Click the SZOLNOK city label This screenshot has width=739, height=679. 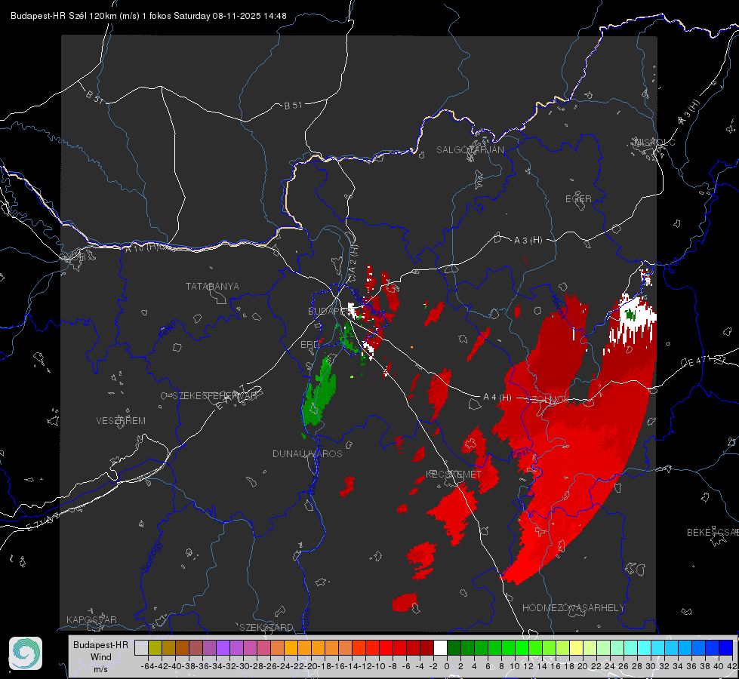pyautogui.click(x=547, y=400)
